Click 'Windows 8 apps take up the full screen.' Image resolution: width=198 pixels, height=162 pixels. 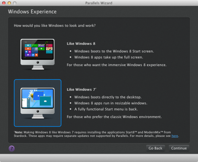(x=109, y=57)
